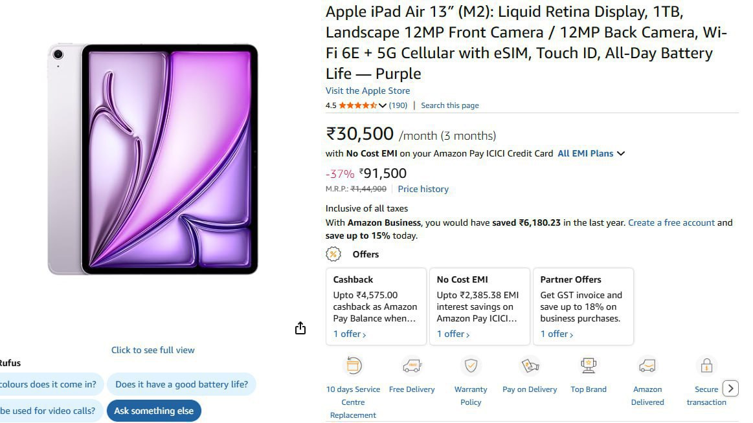The height and width of the screenshot is (423, 753).
Task: Open the Cashback 1 offer link
Action: (x=350, y=334)
